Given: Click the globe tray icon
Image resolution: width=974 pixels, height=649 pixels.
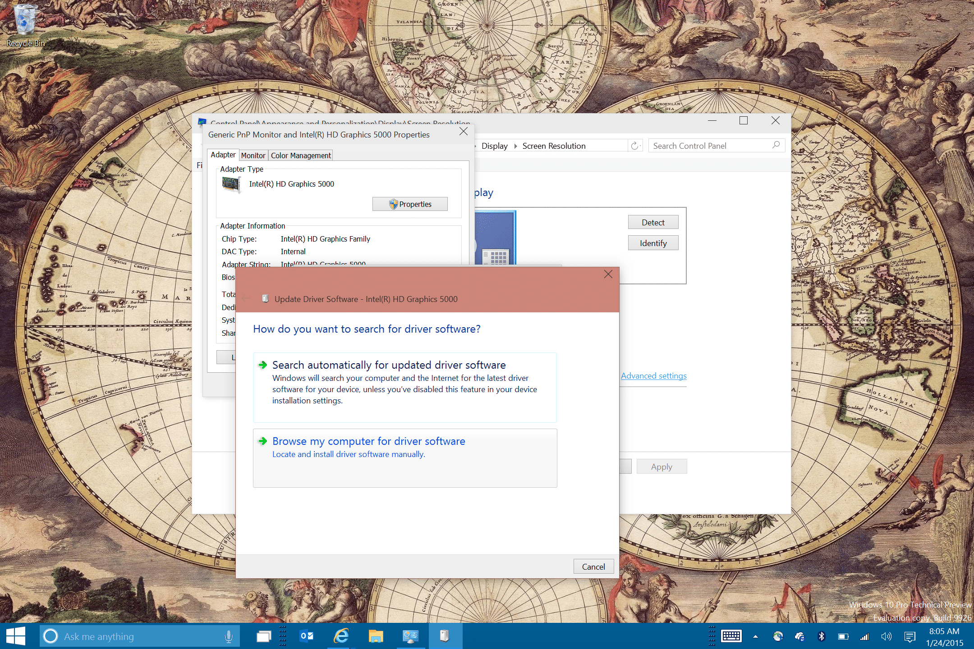Looking at the screenshot, I should [778, 636].
